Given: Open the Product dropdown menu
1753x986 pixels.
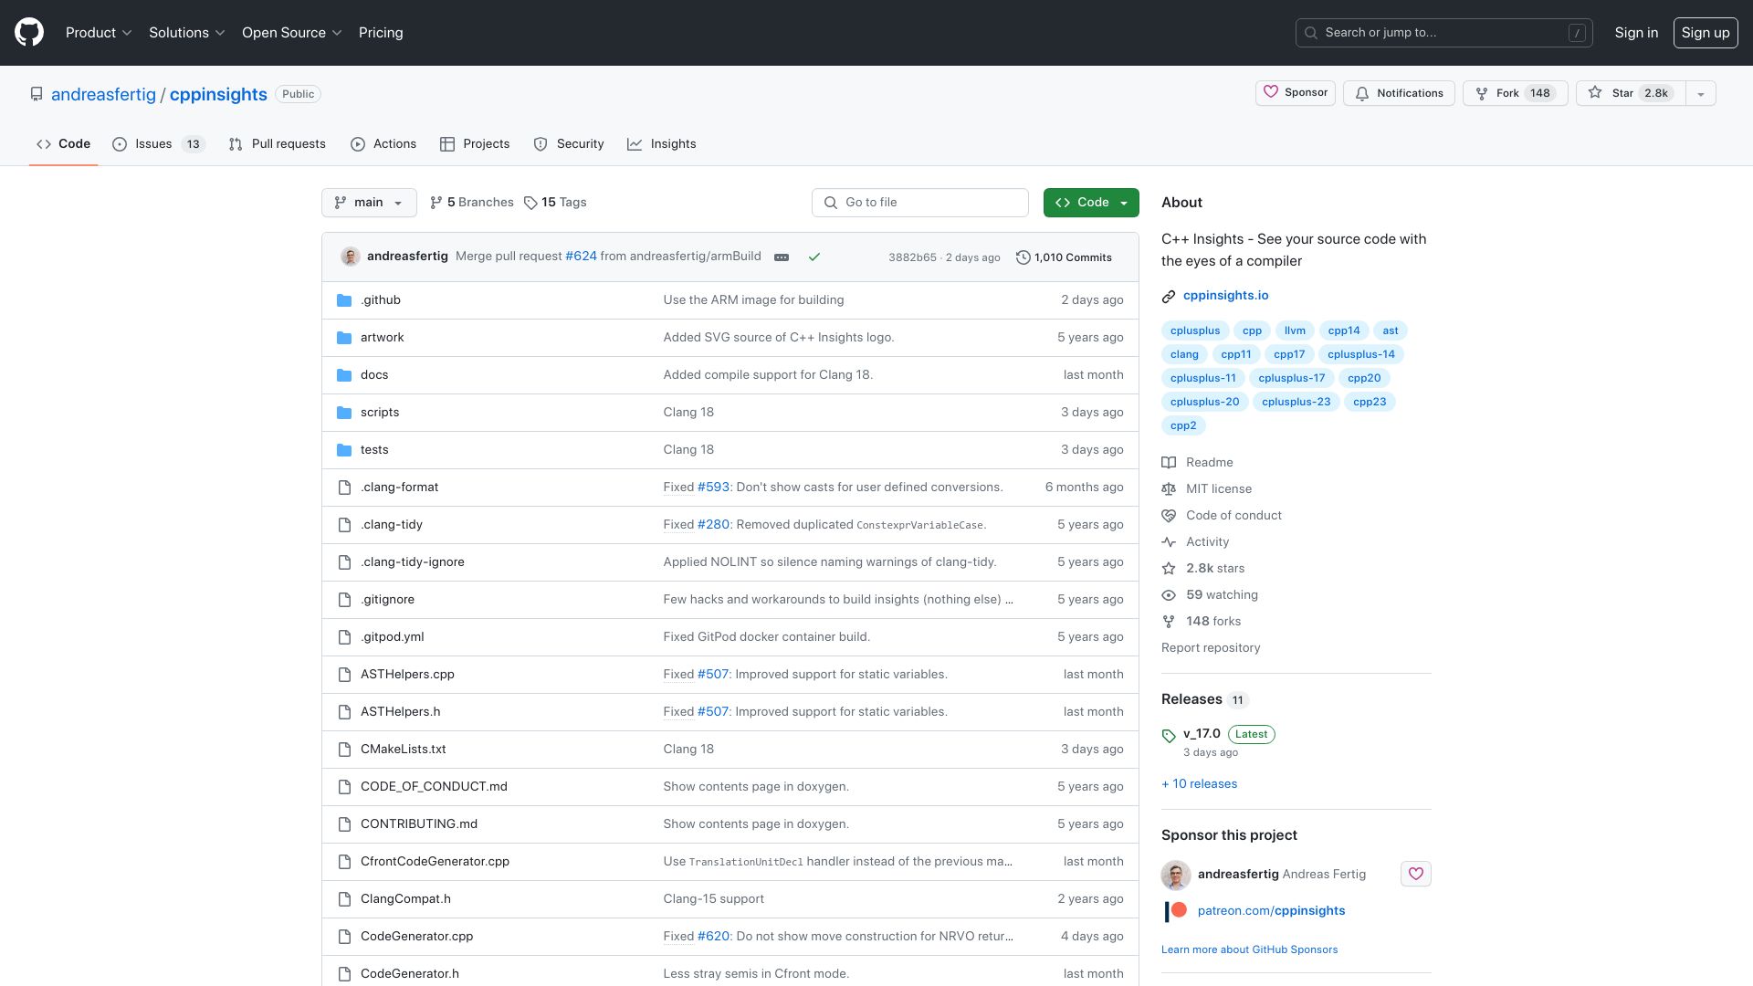Looking at the screenshot, I should point(99,33).
